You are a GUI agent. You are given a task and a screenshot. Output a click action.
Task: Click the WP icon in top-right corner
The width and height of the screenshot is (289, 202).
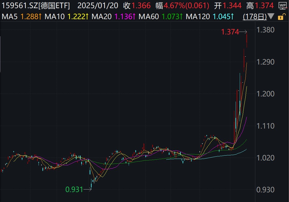click(283, 6)
